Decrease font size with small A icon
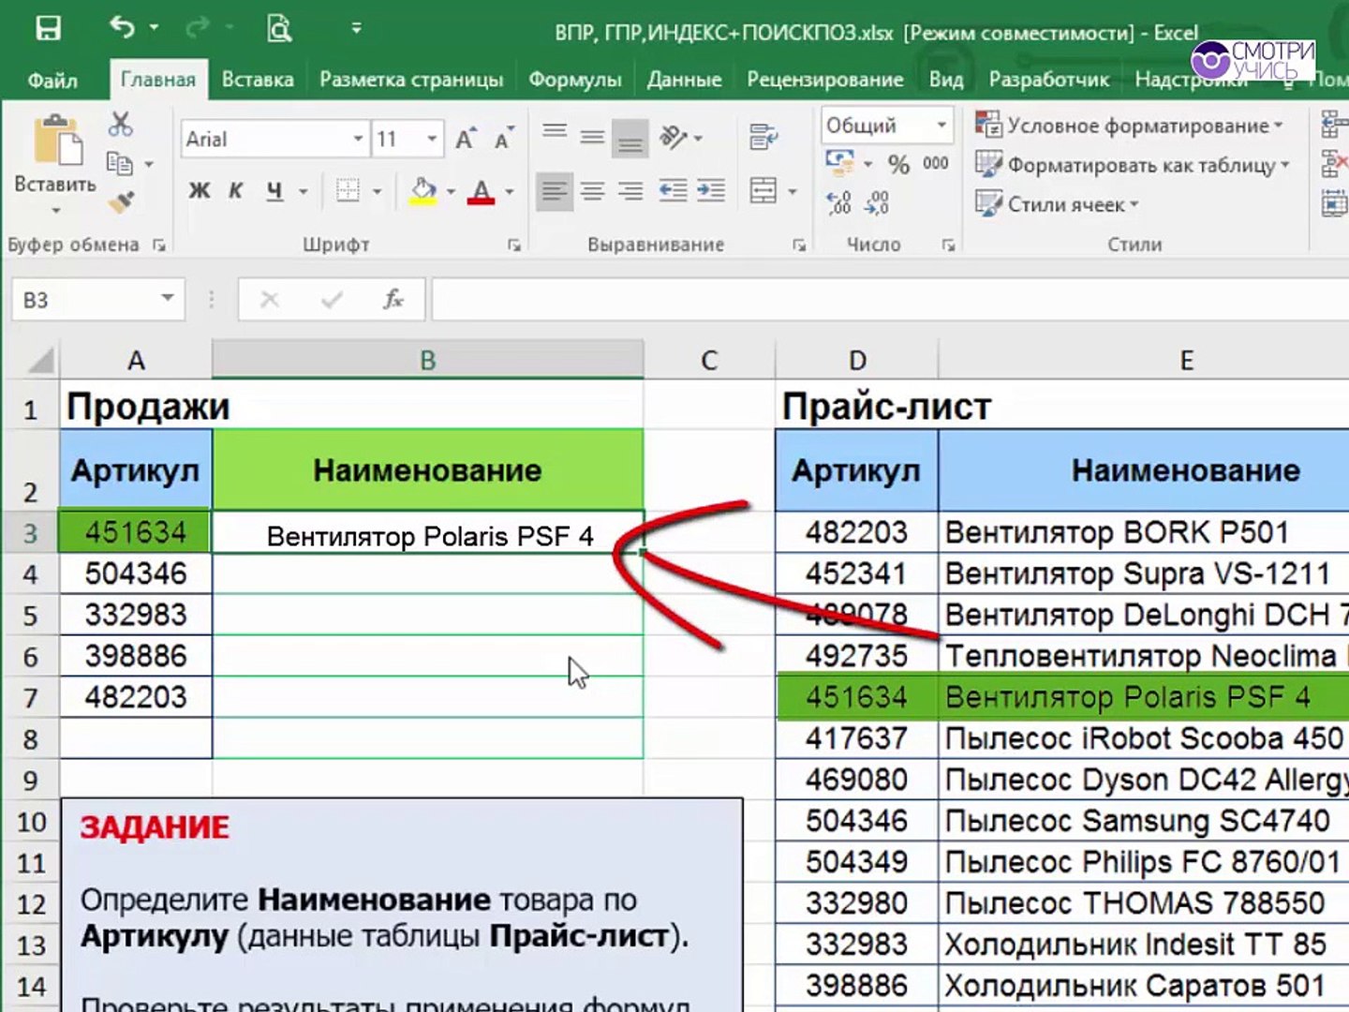The height and width of the screenshot is (1012, 1349). (x=504, y=139)
